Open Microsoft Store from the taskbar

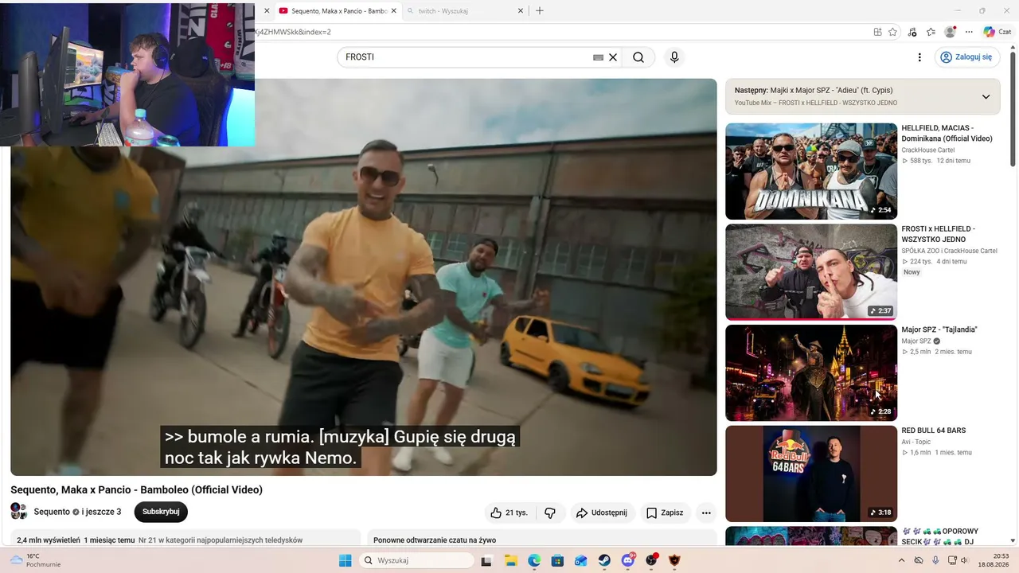[557, 560]
